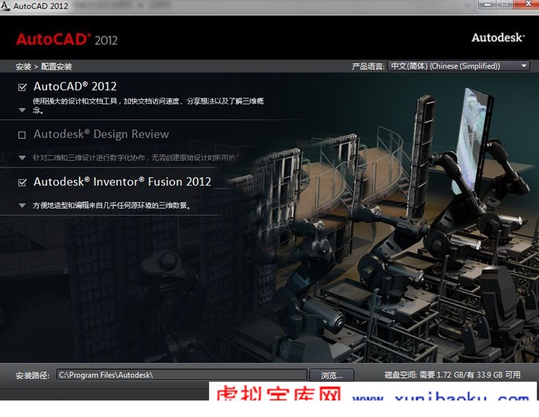Viewport: 539px width, 417px height.
Task: Click the Autodesk brand logo
Action: click(x=498, y=37)
